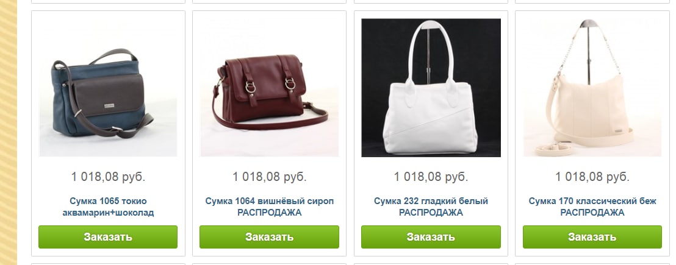Image resolution: width=676 pixels, height=265 pixels.
Task: Select the aquamarine bag's product card
Action: [108, 133]
